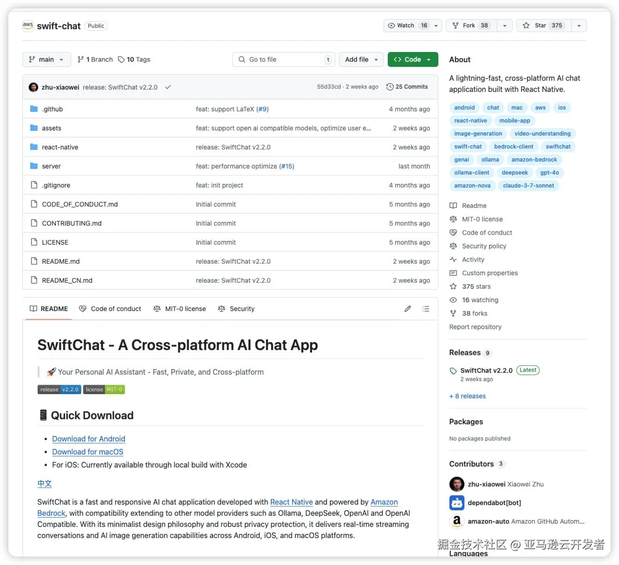Click the dependabot contributor avatar
Screen dimensions: 619x565
457,503
